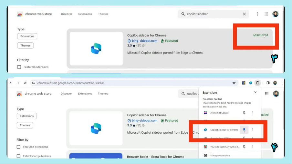
Task: Toggle the pin for Copilot sidebar for Chrome
Action: point(244,130)
